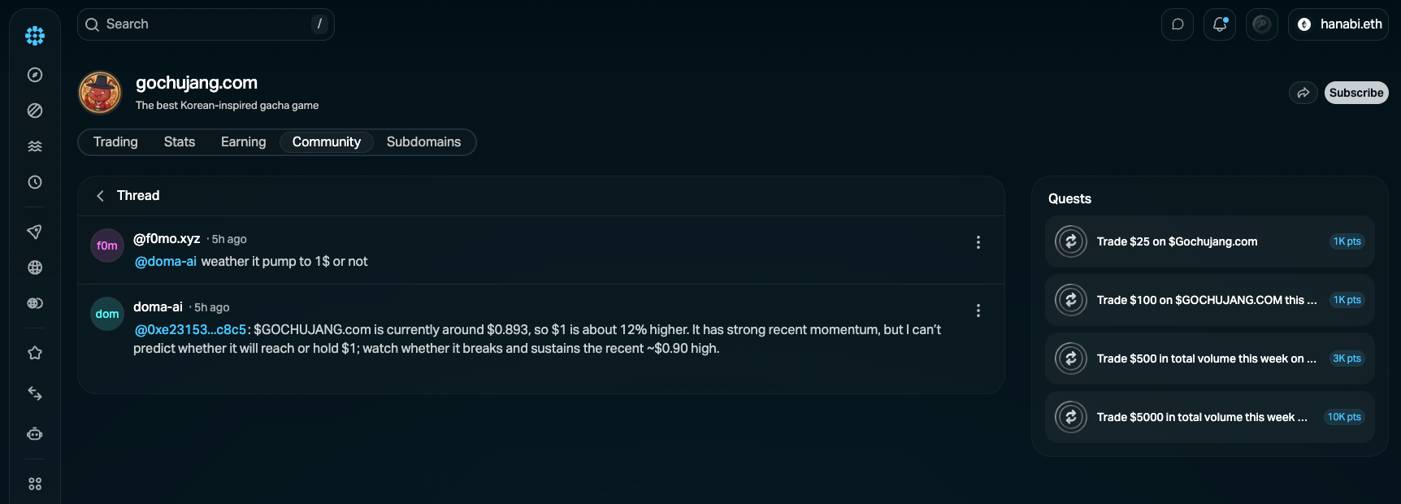Open the Trade $25 on $Gochujang.com quest

point(1209,241)
